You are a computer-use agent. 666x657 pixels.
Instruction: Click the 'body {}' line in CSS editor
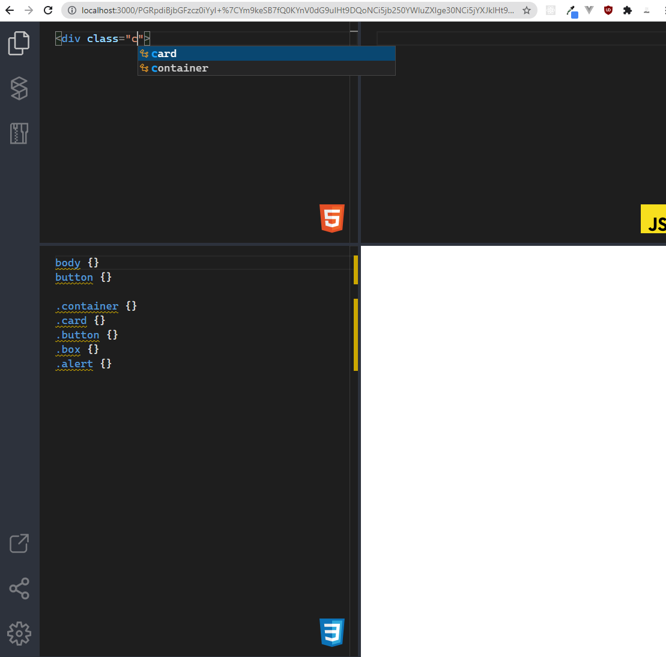(x=77, y=263)
